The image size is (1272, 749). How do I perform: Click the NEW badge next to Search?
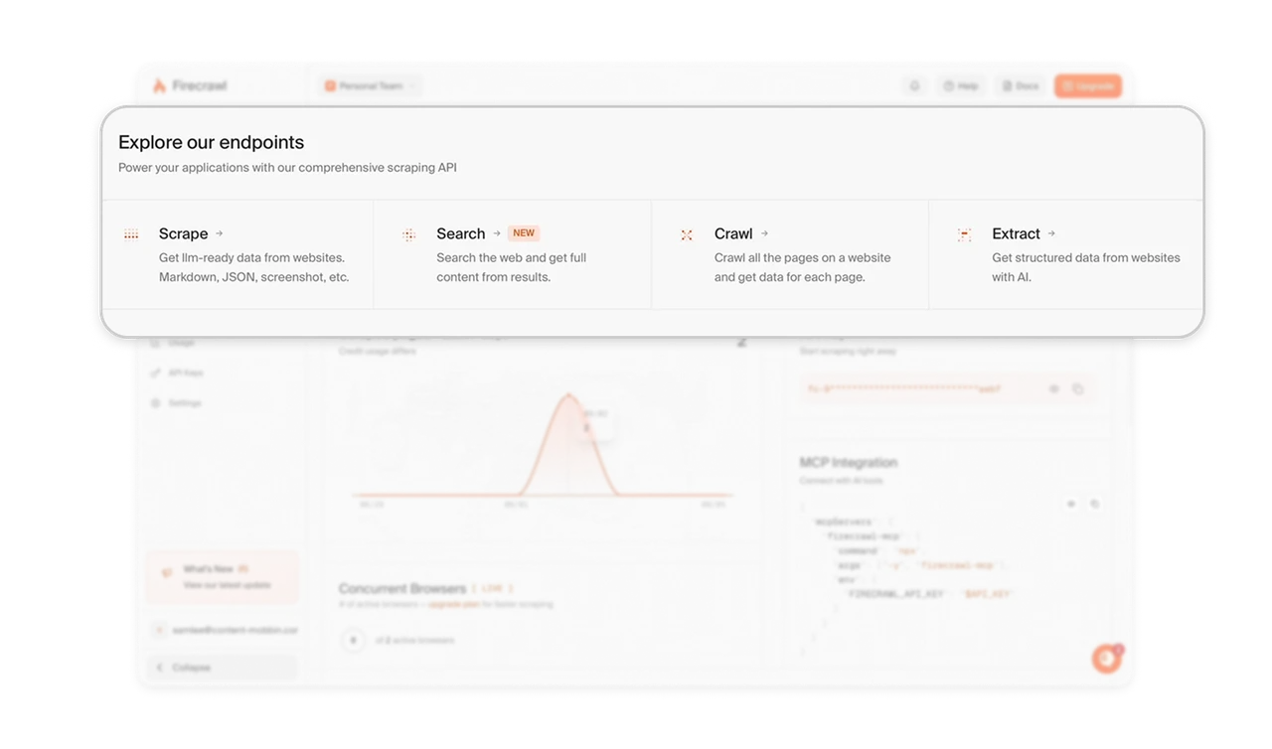[524, 233]
